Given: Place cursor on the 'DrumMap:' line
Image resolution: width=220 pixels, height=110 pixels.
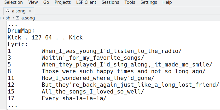Looking at the screenshot, I should pos(21,31).
